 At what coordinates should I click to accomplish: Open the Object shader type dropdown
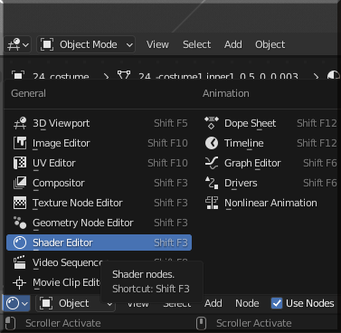point(75,303)
